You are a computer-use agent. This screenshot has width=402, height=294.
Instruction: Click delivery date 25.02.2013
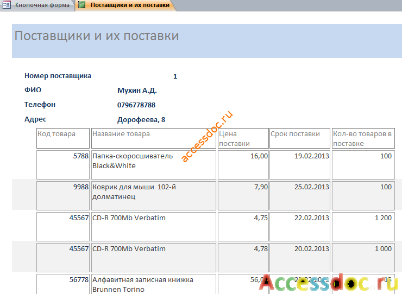pos(300,196)
